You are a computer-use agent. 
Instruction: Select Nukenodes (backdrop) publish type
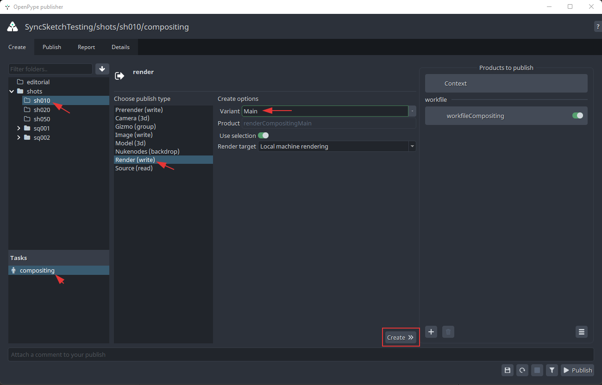point(163,151)
